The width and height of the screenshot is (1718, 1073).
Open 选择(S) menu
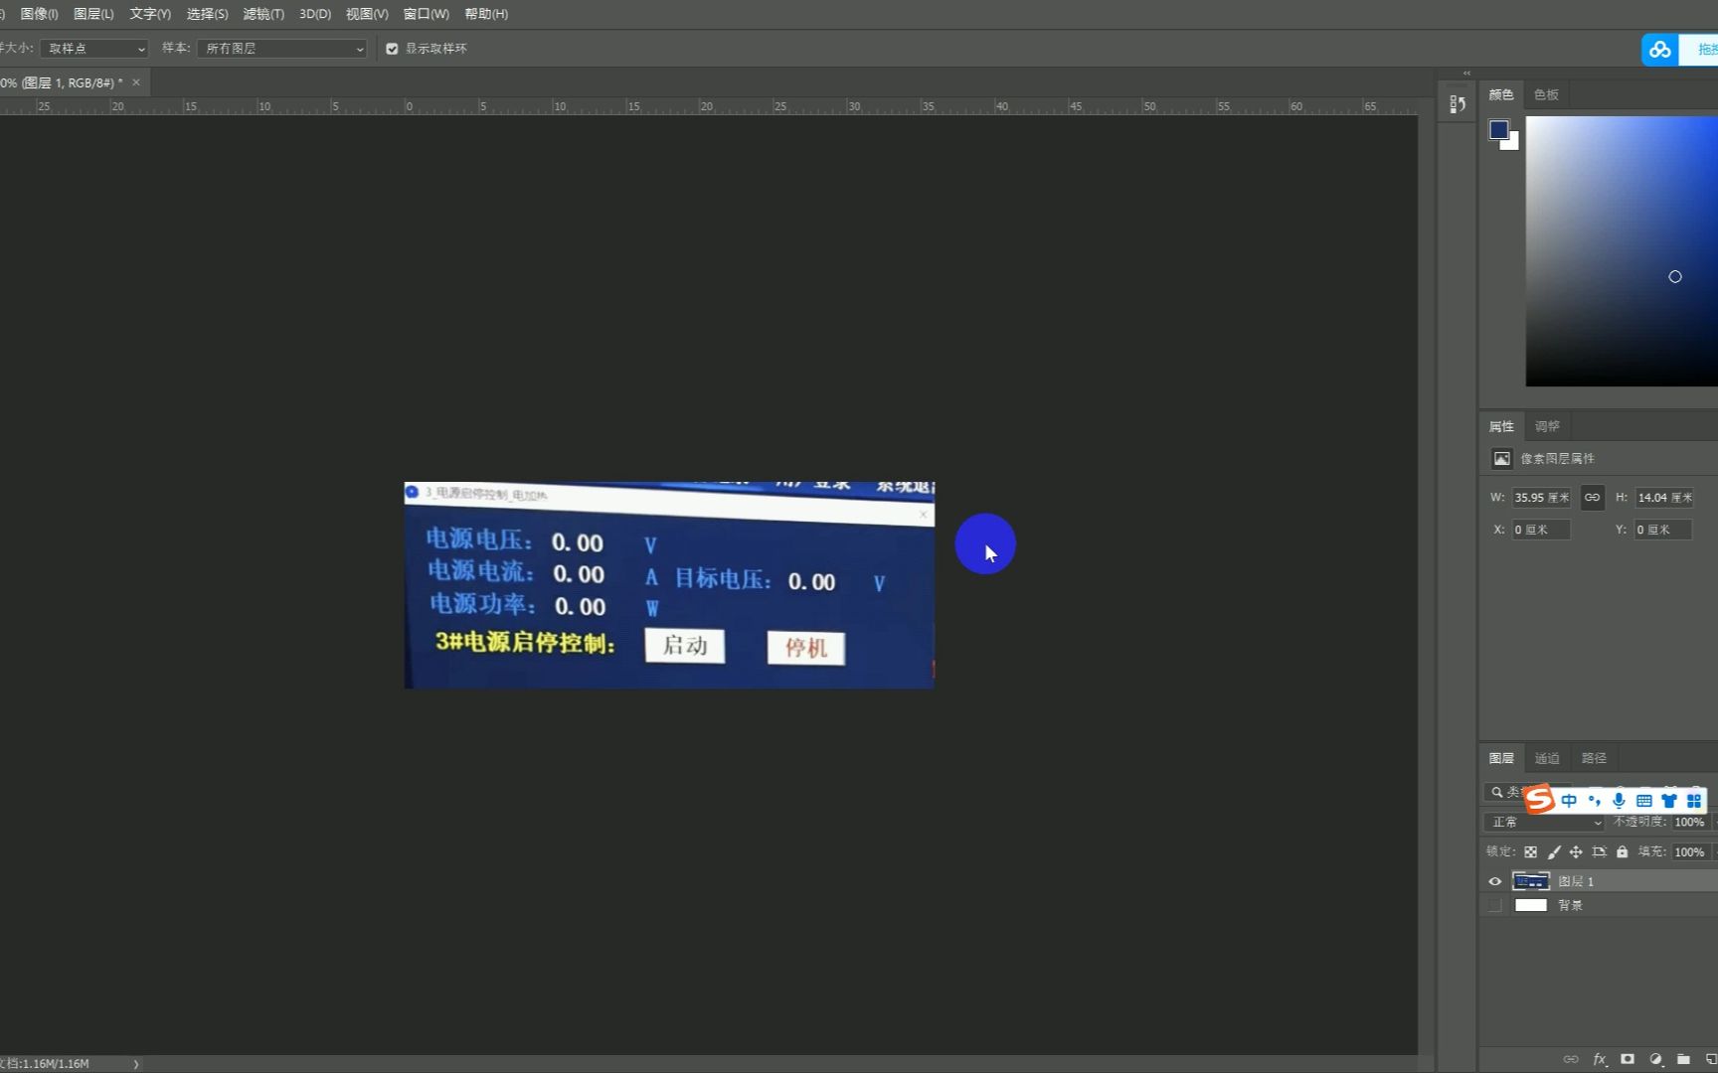207,14
